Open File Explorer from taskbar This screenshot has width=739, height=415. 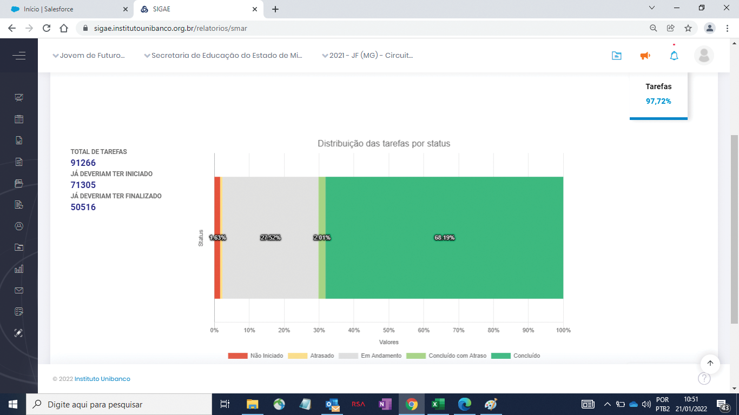click(253, 404)
